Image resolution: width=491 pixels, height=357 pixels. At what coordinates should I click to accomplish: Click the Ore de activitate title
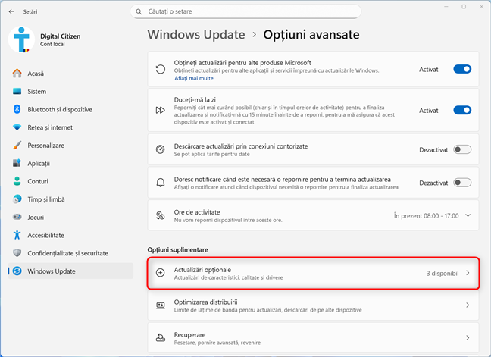197,212
